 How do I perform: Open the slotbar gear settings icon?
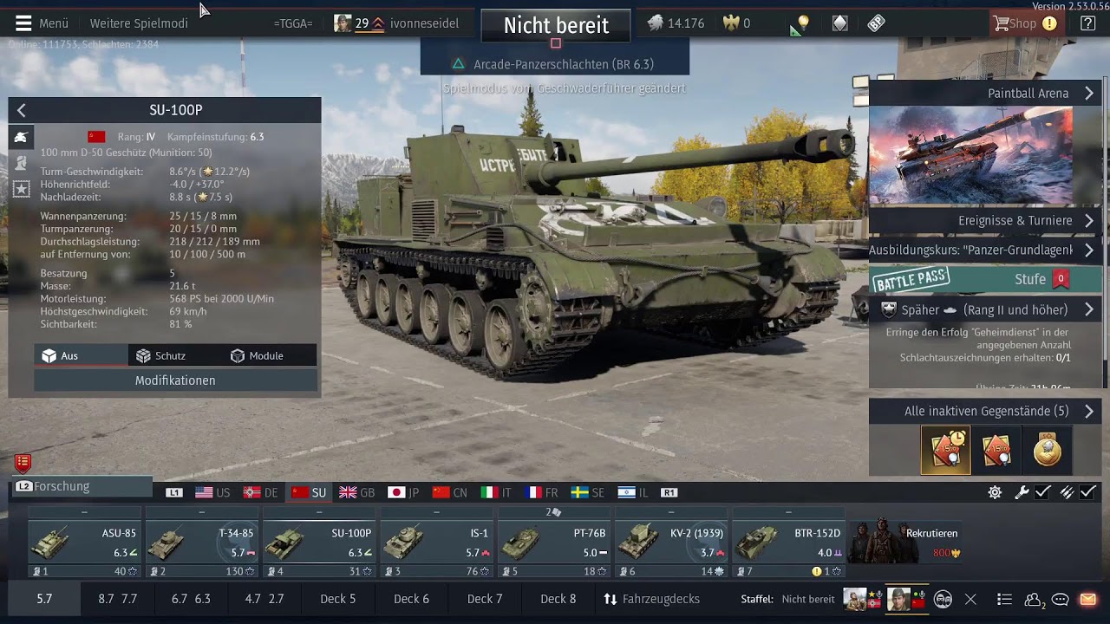pyautogui.click(x=995, y=492)
